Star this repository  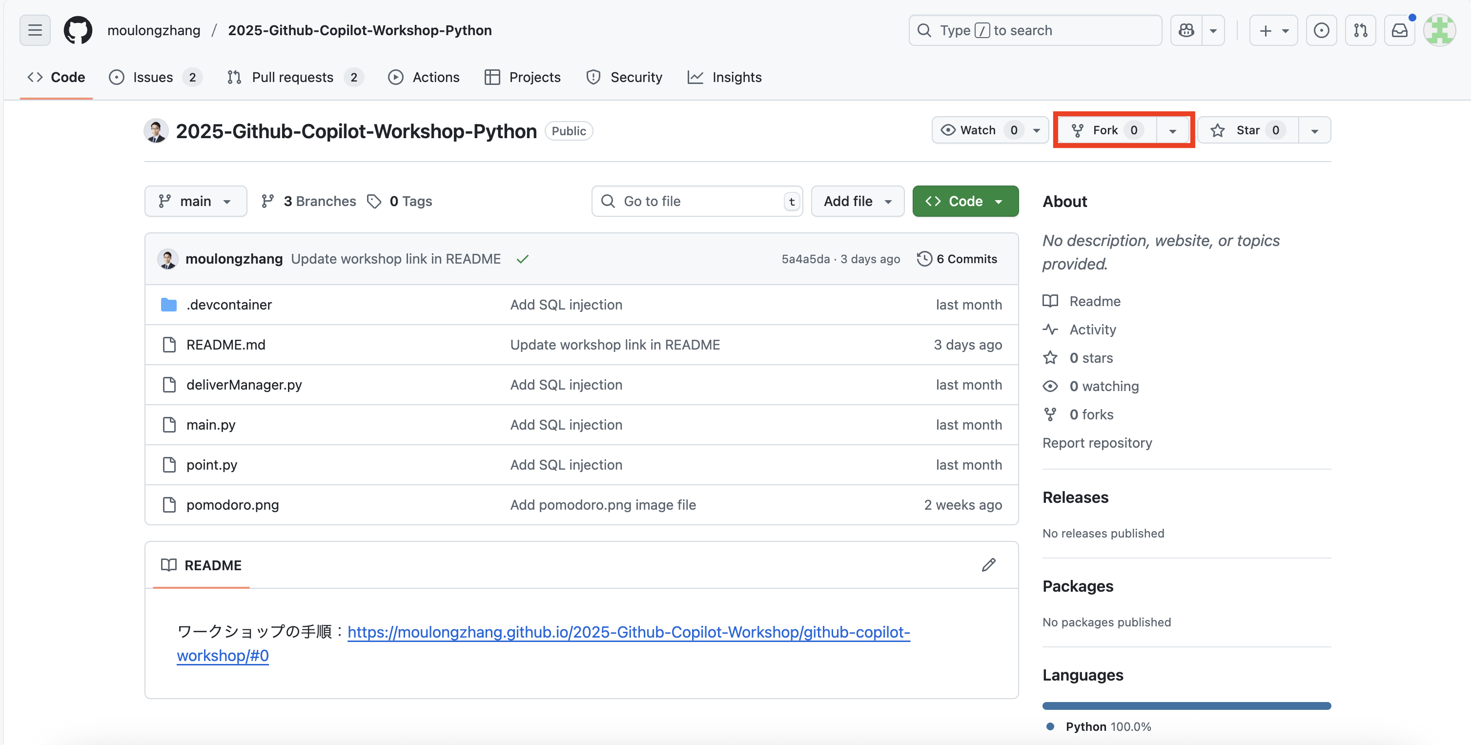pos(1248,130)
